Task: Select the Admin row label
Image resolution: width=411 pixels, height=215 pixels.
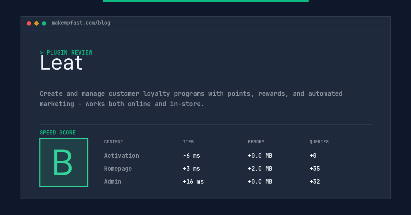Action: tap(113, 182)
